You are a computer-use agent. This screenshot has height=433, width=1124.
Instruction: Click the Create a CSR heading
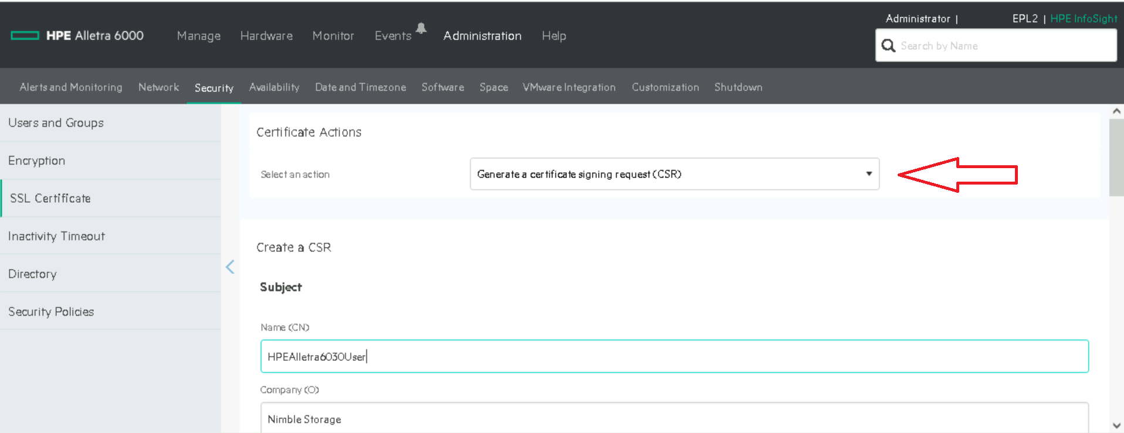[x=293, y=247]
